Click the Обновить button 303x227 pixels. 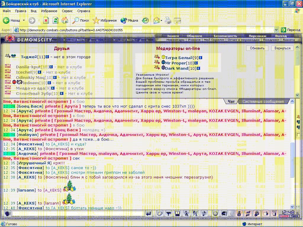point(257,48)
